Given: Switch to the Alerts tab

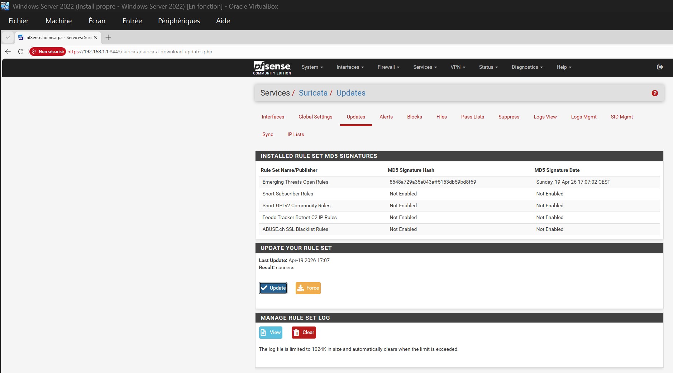Looking at the screenshot, I should point(386,117).
